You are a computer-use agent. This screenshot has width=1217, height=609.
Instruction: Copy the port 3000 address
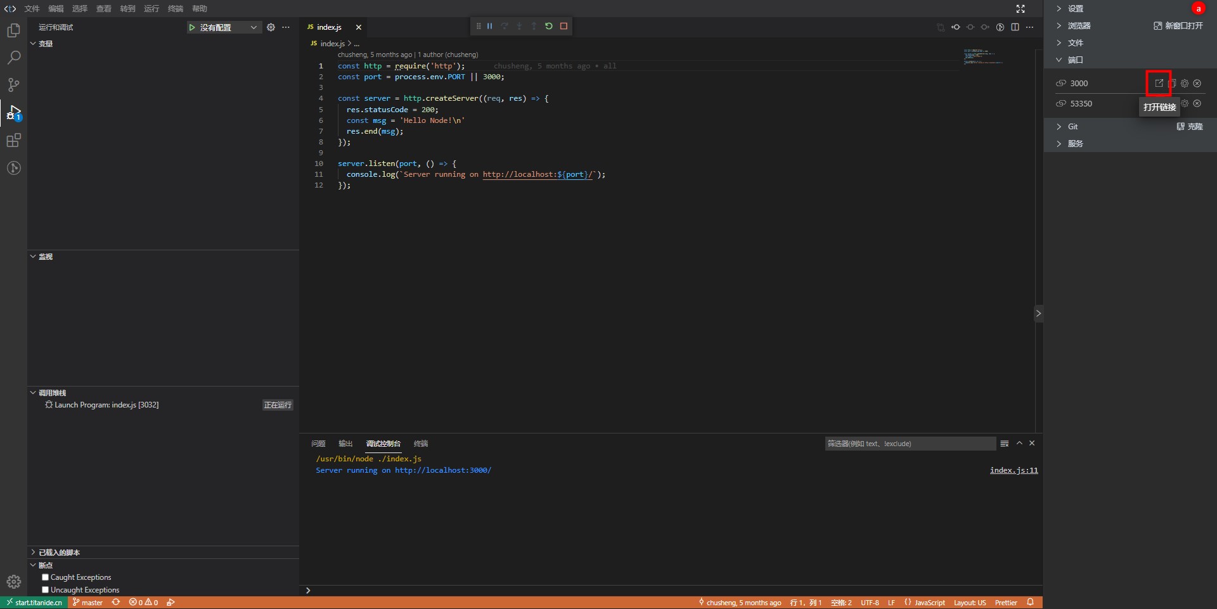coord(1172,83)
